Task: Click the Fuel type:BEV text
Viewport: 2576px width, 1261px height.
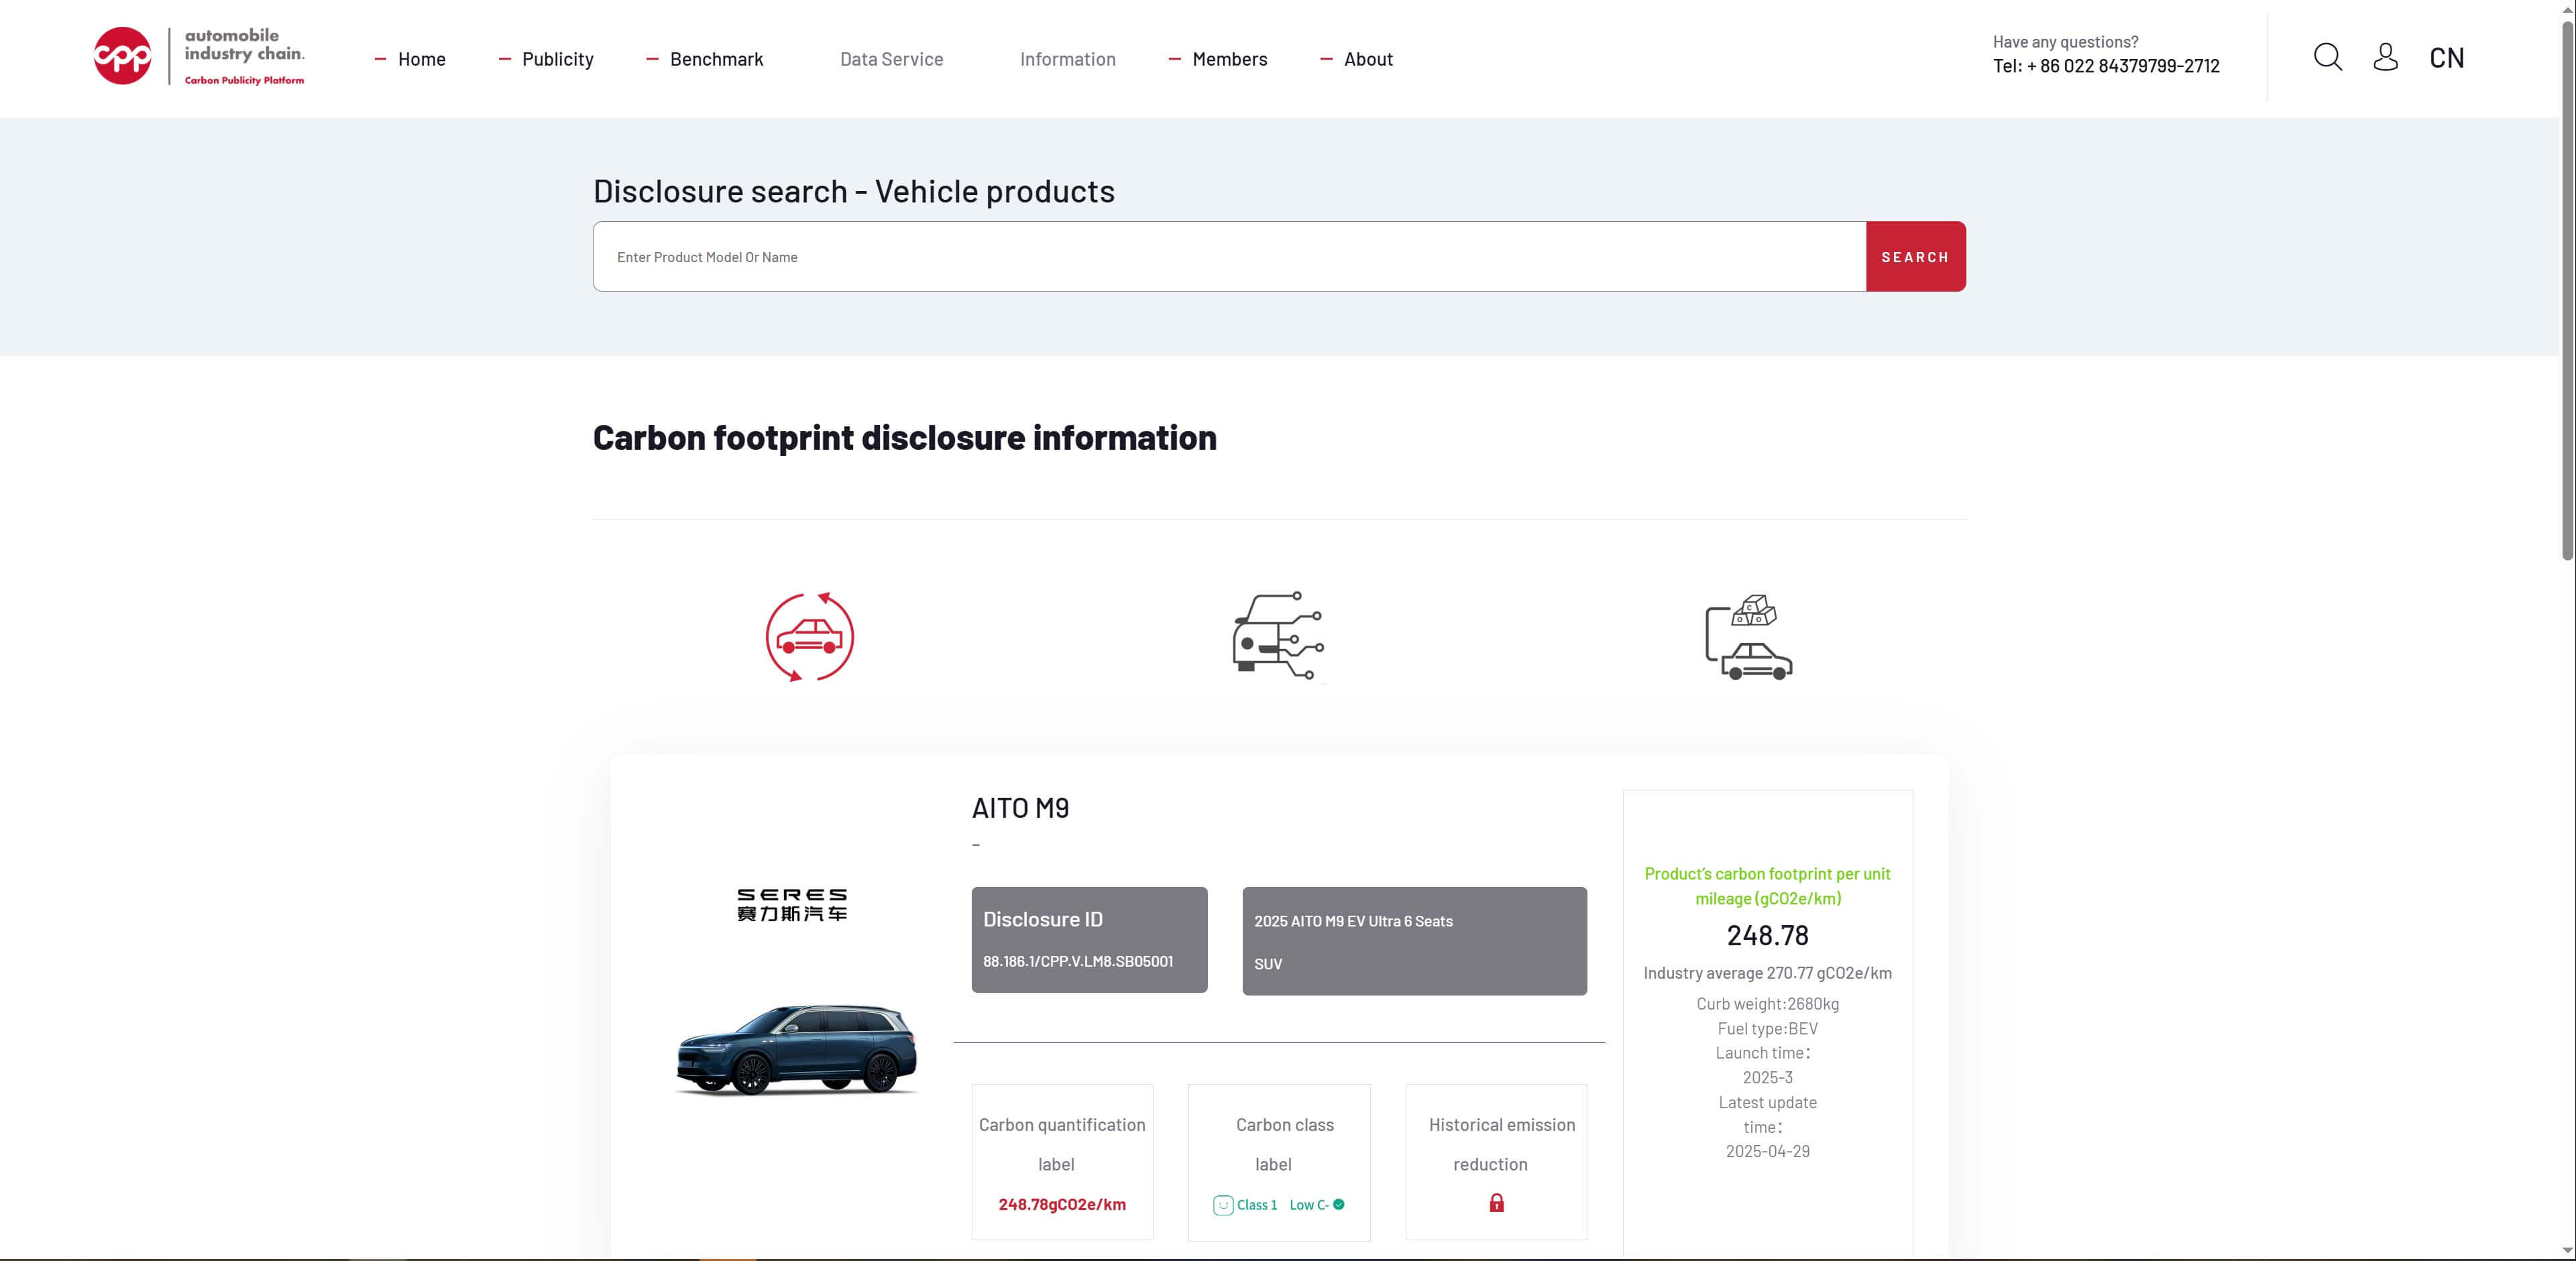Action: click(x=1767, y=1029)
